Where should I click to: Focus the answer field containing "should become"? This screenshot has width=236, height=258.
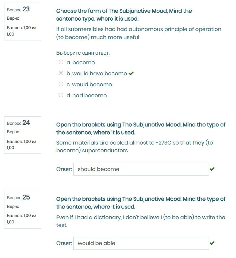coord(141,169)
